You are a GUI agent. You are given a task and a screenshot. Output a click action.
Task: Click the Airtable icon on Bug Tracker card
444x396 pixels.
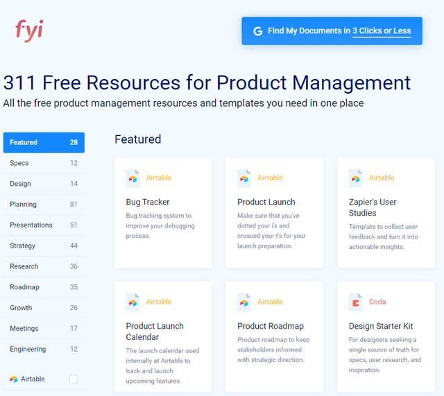point(133,178)
